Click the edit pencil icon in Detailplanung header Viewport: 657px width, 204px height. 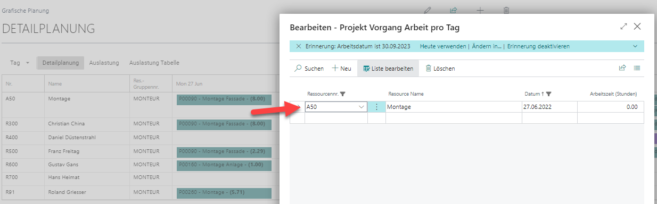427,10
